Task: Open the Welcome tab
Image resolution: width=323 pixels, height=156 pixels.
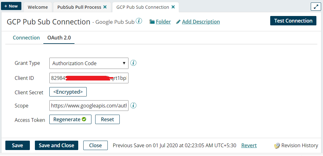Action: tap(38, 7)
